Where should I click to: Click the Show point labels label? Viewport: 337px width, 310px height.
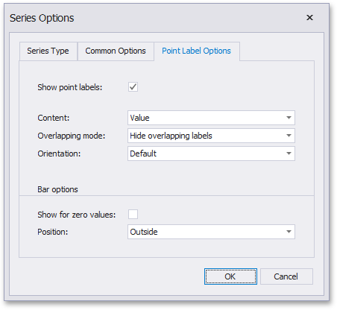point(70,87)
